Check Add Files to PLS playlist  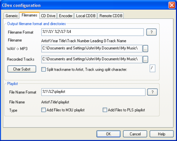[x=105, y=110]
